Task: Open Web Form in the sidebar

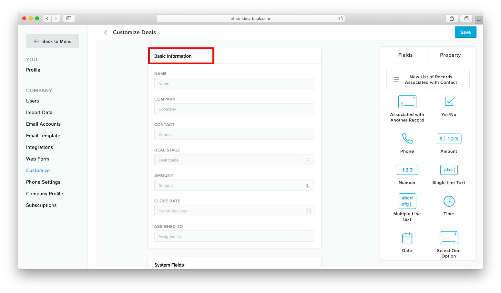Action: pos(37,159)
